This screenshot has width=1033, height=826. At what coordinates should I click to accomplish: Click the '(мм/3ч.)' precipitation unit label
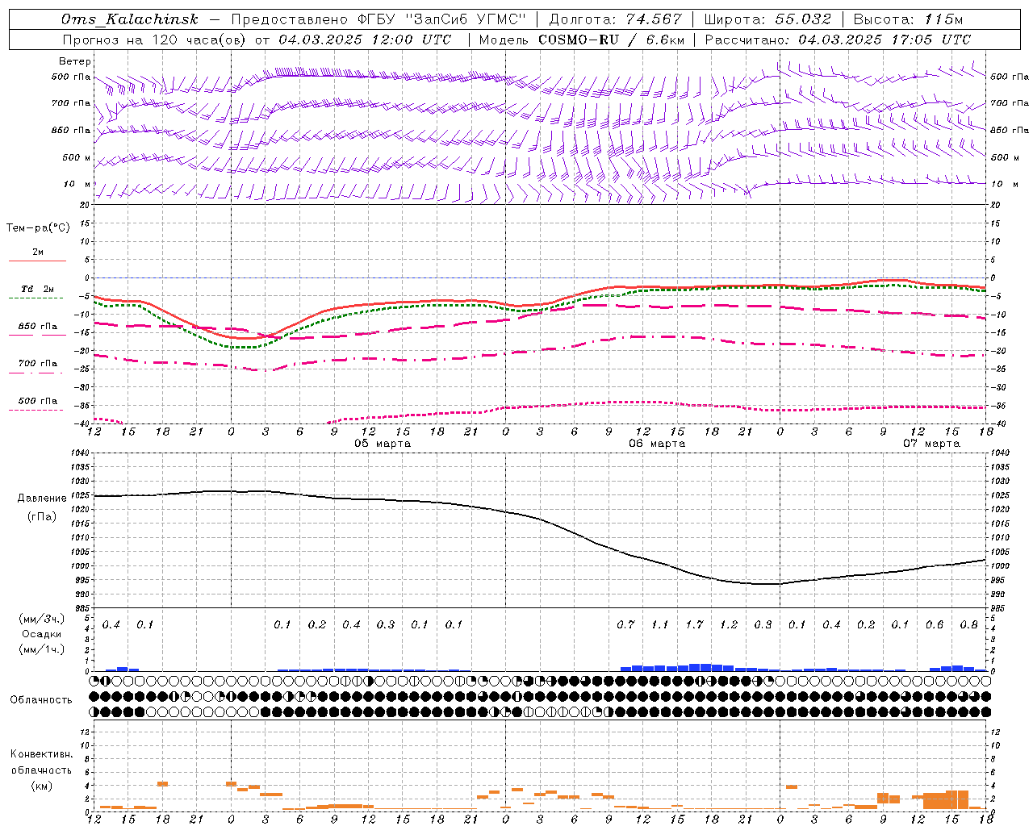coord(41,619)
